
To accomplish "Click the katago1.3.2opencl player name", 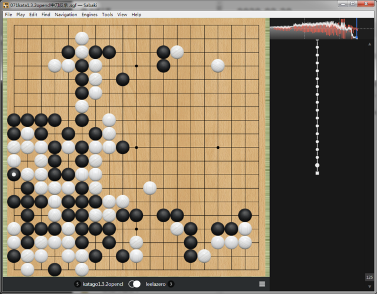I will tap(103, 284).
